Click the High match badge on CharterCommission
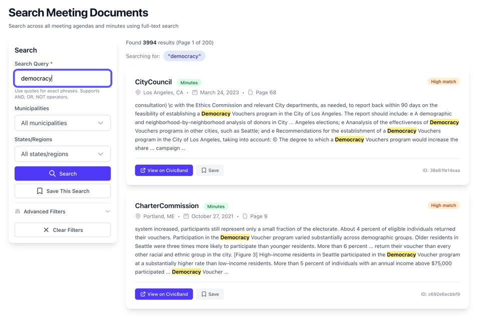481x316 pixels. 443,205
